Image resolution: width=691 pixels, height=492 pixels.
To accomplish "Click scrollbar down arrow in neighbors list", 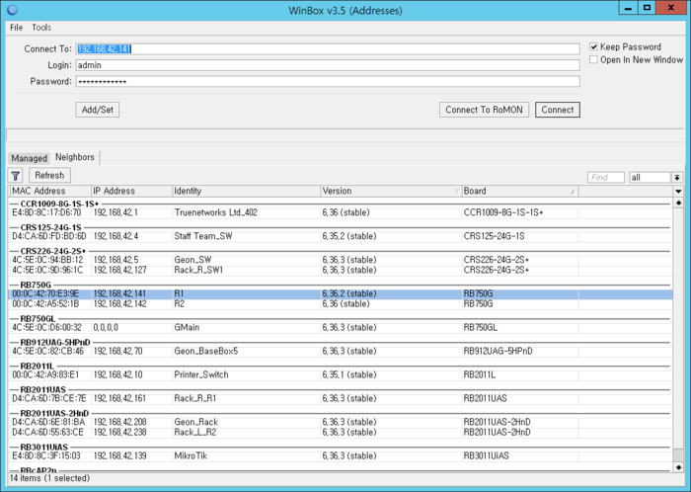I will [678, 467].
